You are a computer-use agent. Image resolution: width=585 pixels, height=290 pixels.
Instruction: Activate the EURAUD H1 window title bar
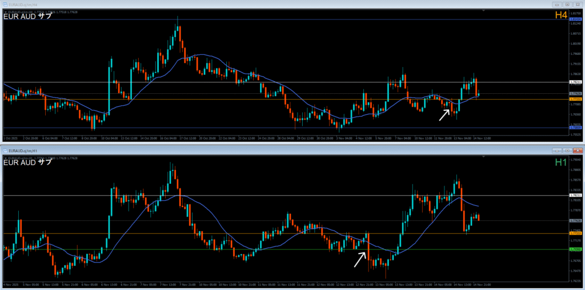pos(229,150)
